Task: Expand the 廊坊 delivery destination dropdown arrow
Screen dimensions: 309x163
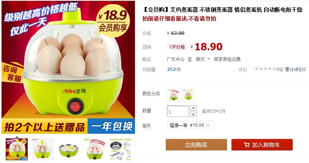Action: pyautogui.click(x=209, y=59)
